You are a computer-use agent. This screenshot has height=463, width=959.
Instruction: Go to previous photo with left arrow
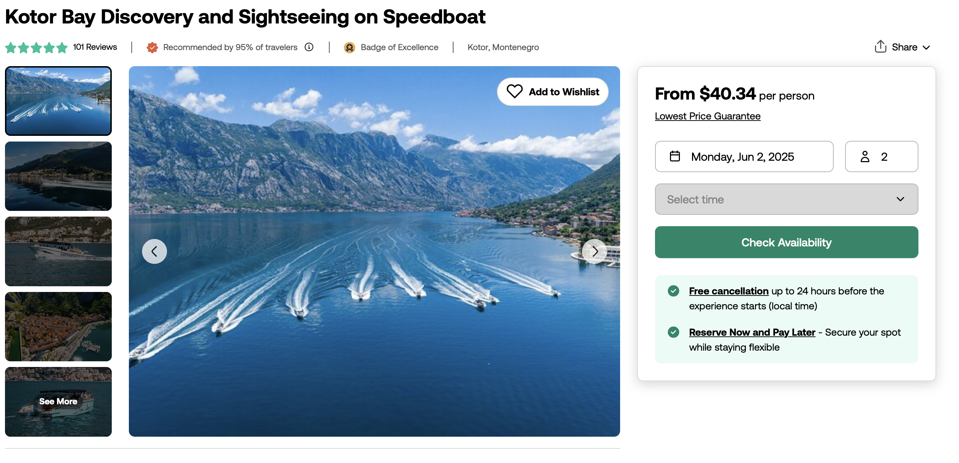(154, 251)
